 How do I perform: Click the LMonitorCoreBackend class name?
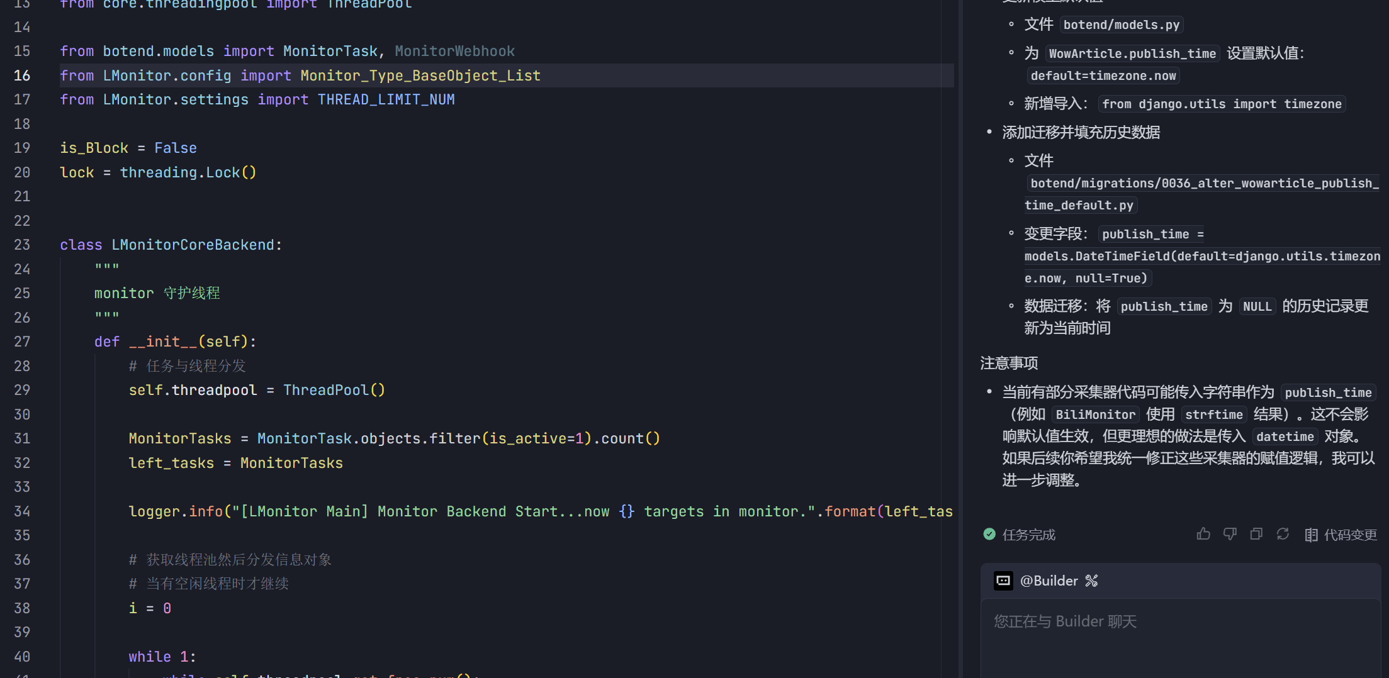tap(193, 245)
